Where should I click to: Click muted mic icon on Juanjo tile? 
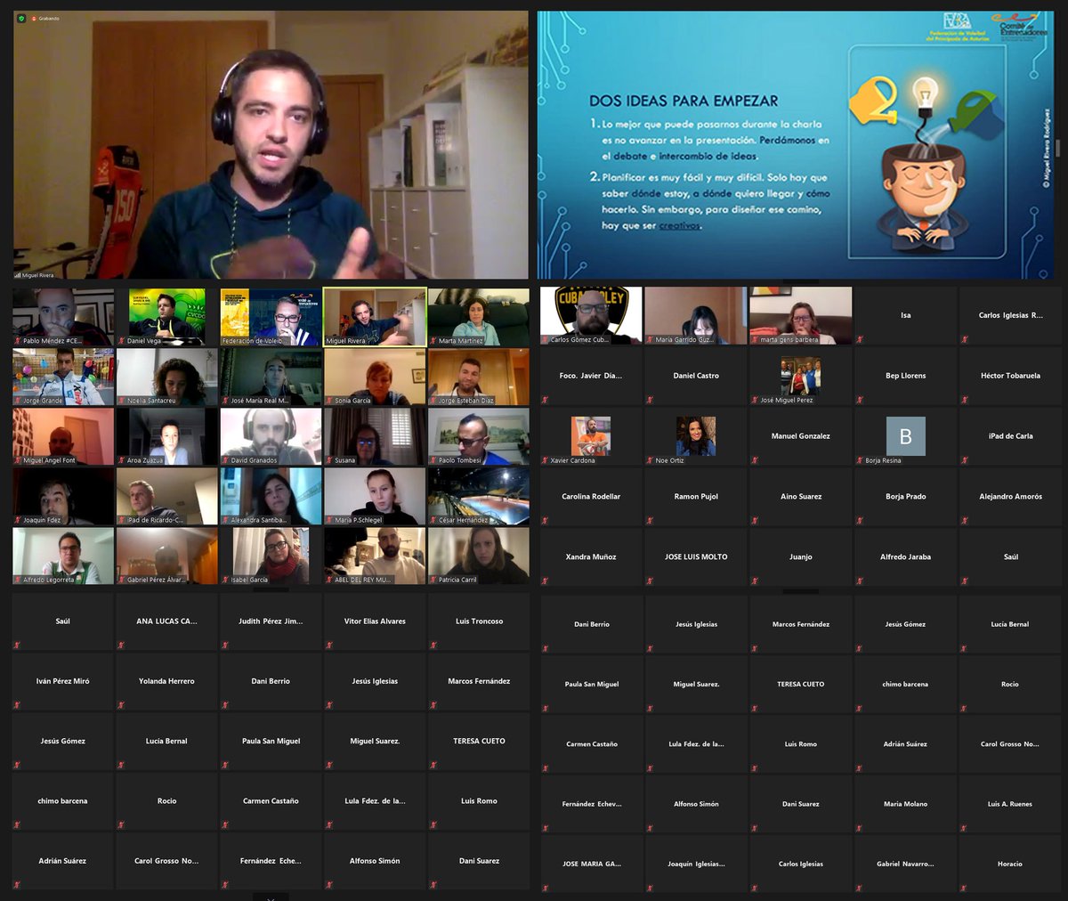pyautogui.click(x=755, y=581)
